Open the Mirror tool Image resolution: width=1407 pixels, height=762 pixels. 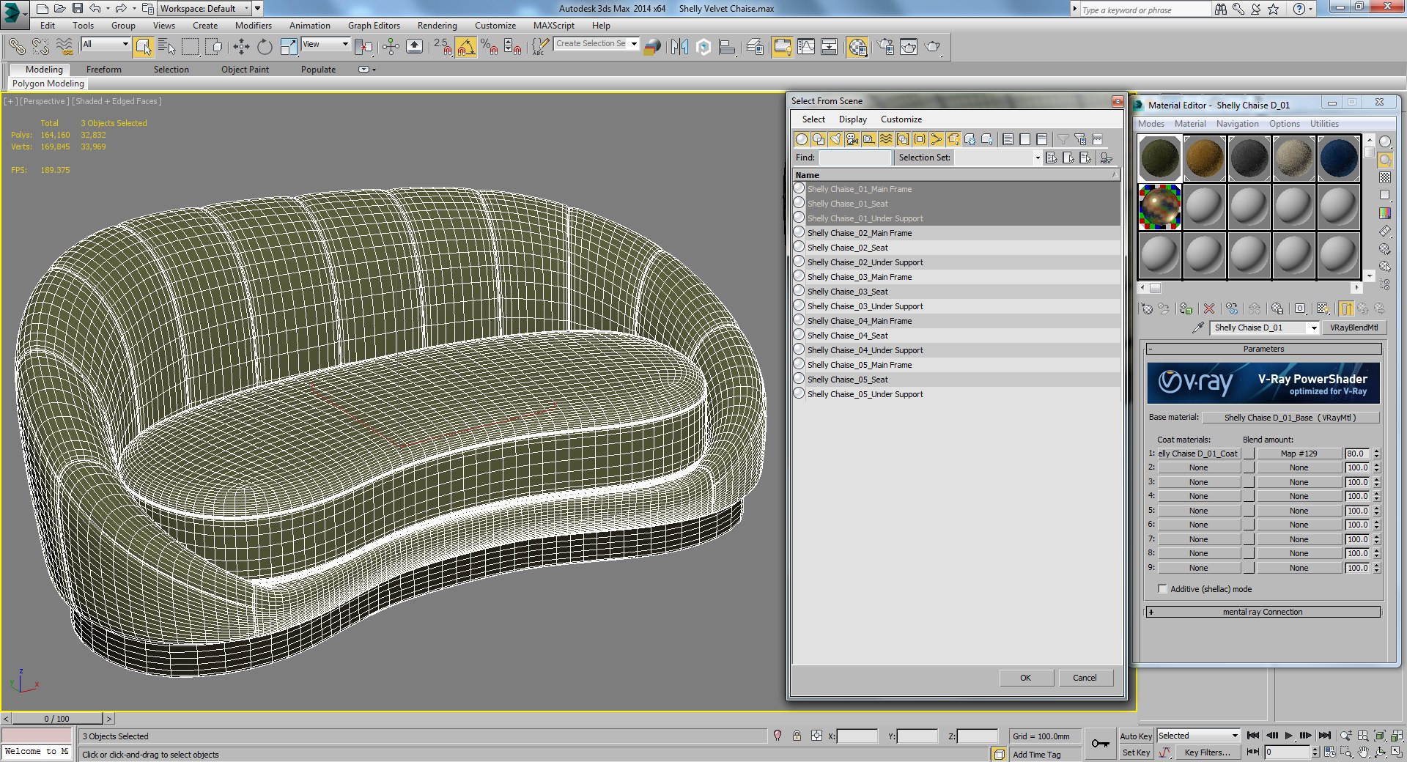click(x=679, y=47)
